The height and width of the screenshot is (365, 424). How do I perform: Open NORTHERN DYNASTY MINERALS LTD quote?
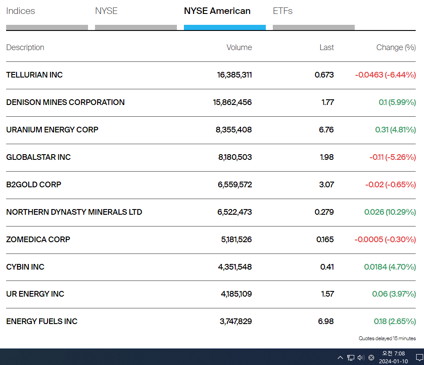pos(74,212)
